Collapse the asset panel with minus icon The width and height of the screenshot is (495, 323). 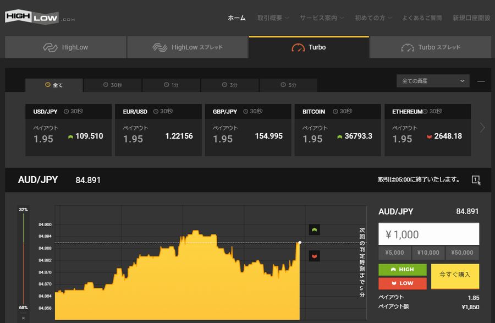pos(481,81)
